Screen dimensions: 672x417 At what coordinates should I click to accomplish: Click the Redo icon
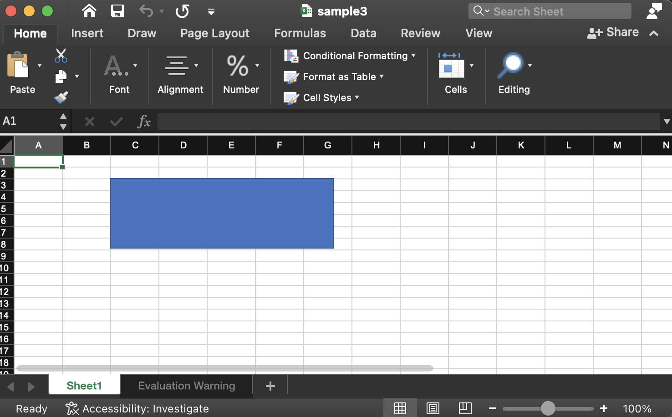(182, 11)
